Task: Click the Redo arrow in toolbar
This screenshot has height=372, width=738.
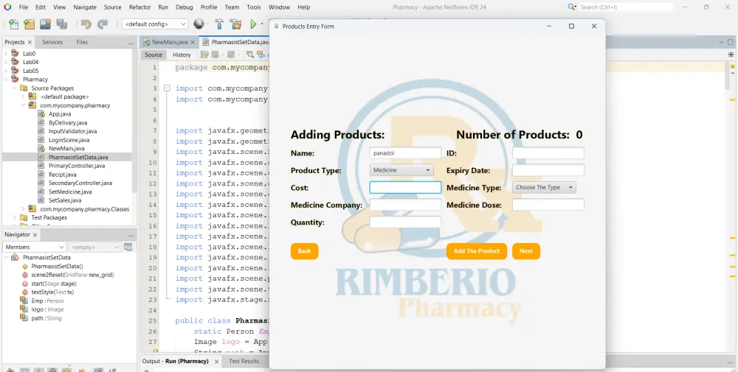Action: pyautogui.click(x=102, y=24)
